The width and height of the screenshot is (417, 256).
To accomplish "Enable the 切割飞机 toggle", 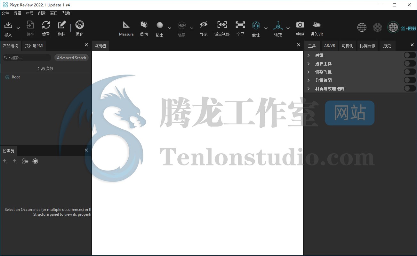I will click(x=410, y=72).
